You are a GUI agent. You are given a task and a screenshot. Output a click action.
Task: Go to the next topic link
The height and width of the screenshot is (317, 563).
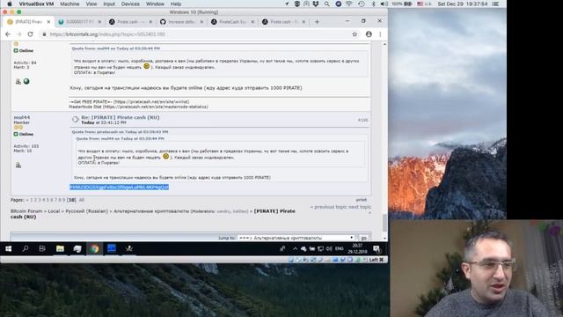[x=360, y=207]
